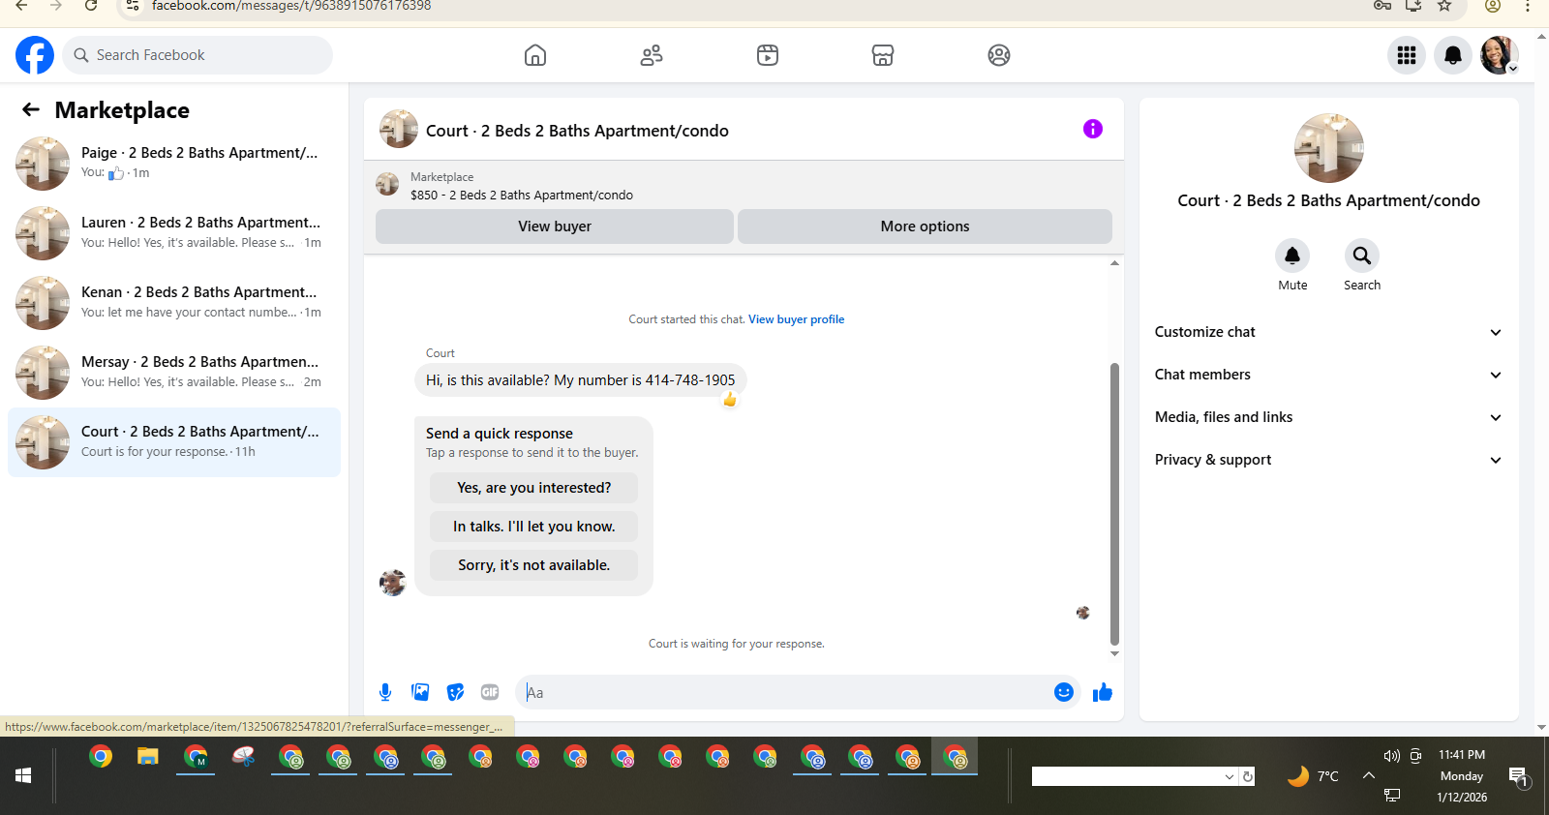Open conversation information purple icon
The image size is (1549, 815).
coord(1093,129)
